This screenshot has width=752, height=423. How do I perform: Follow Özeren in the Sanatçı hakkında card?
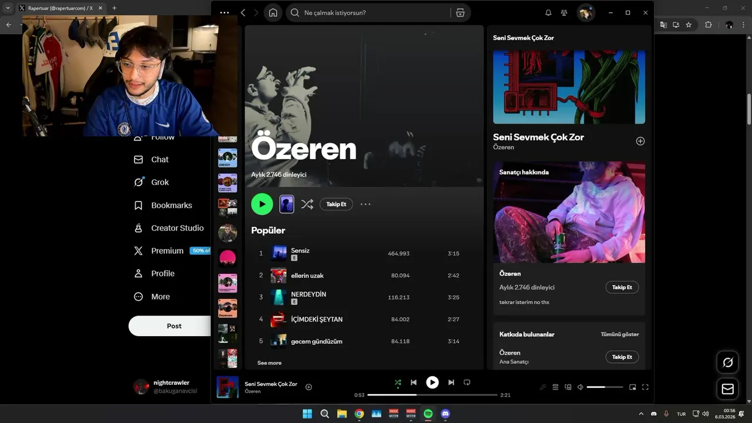pyautogui.click(x=622, y=287)
